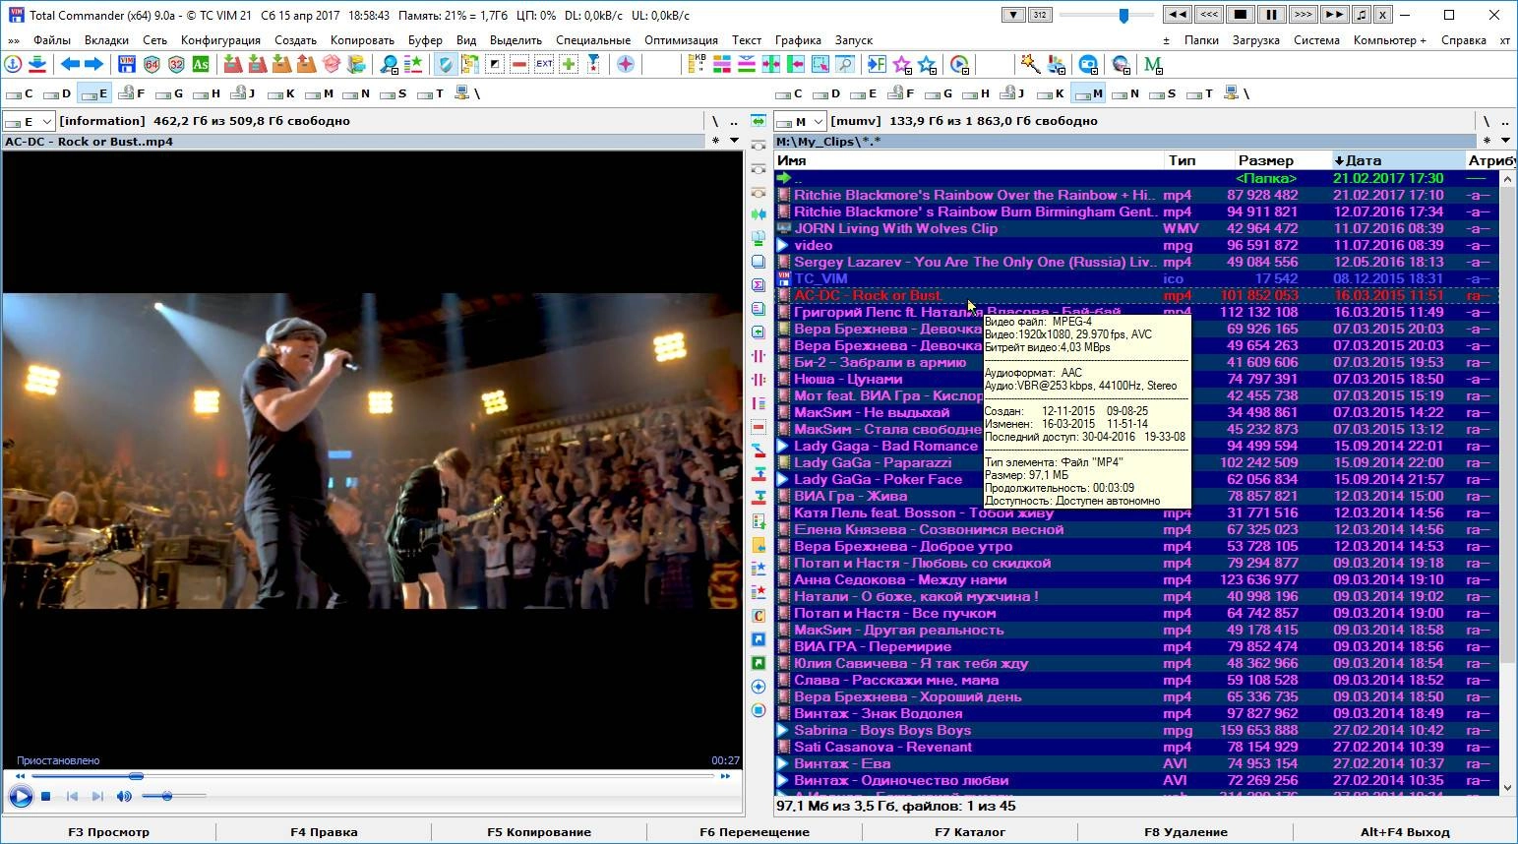Click the EXT extension selection icon
1518x844 pixels.
pyautogui.click(x=544, y=65)
